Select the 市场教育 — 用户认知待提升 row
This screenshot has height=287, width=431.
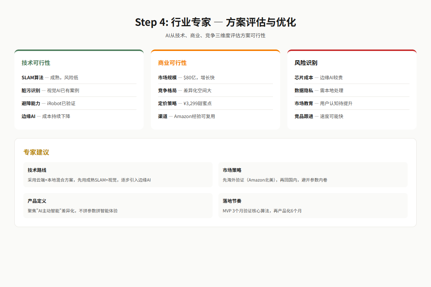click(352, 103)
